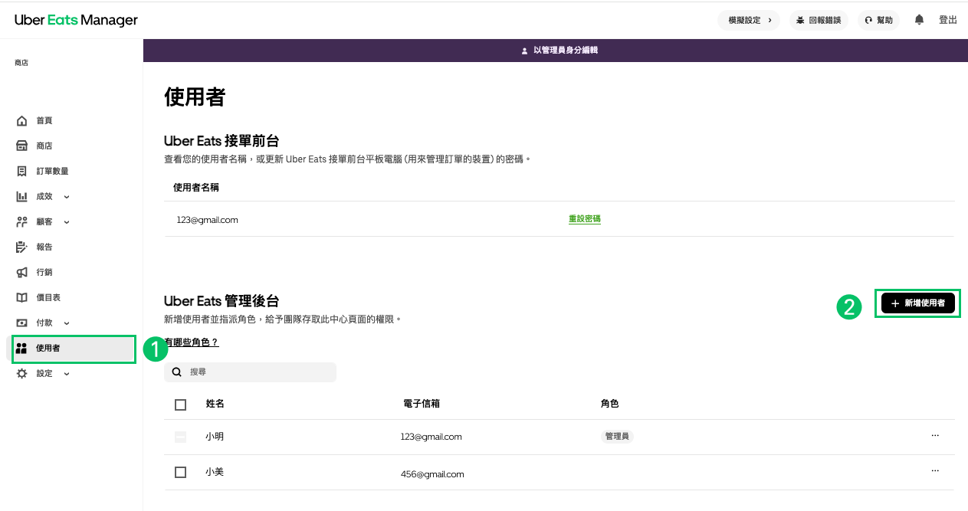Expand the 顧客 sidebar submenu
Image resolution: width=968 pixels, height=511 pixels.
[67, 222]
